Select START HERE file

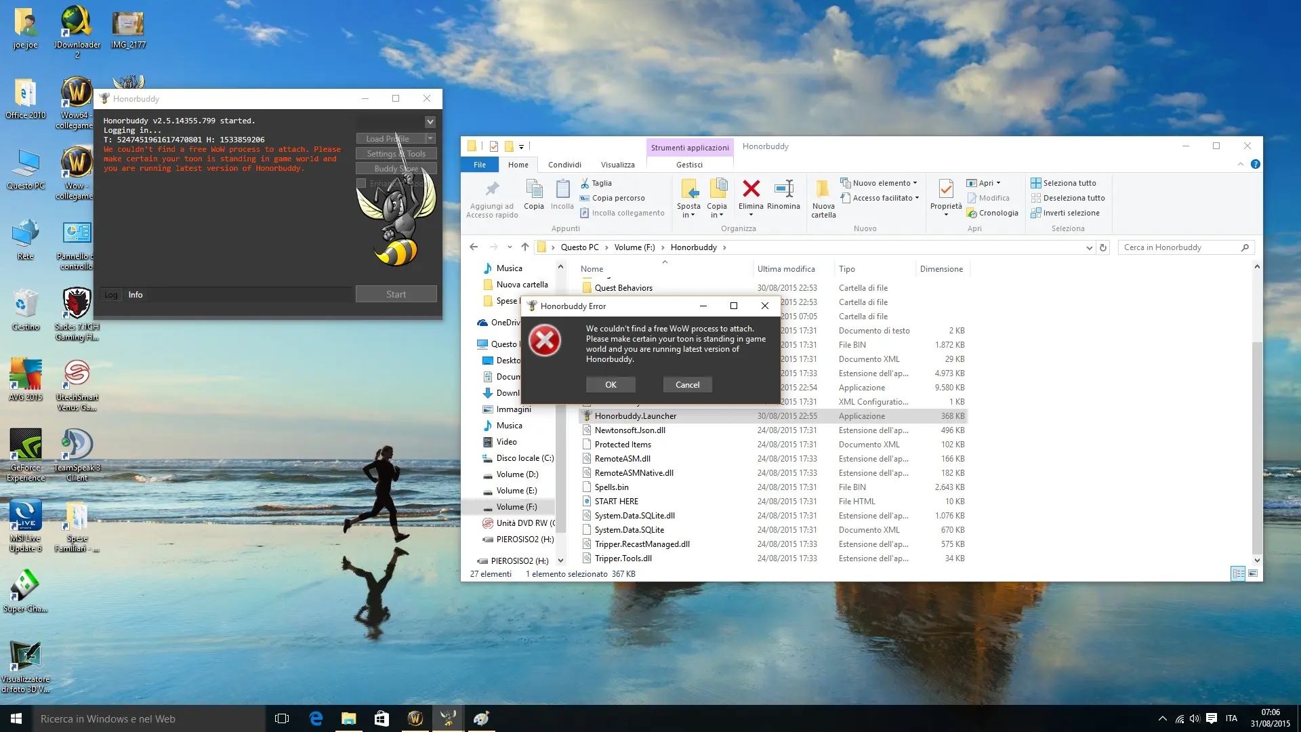click(x=616, y=502)
